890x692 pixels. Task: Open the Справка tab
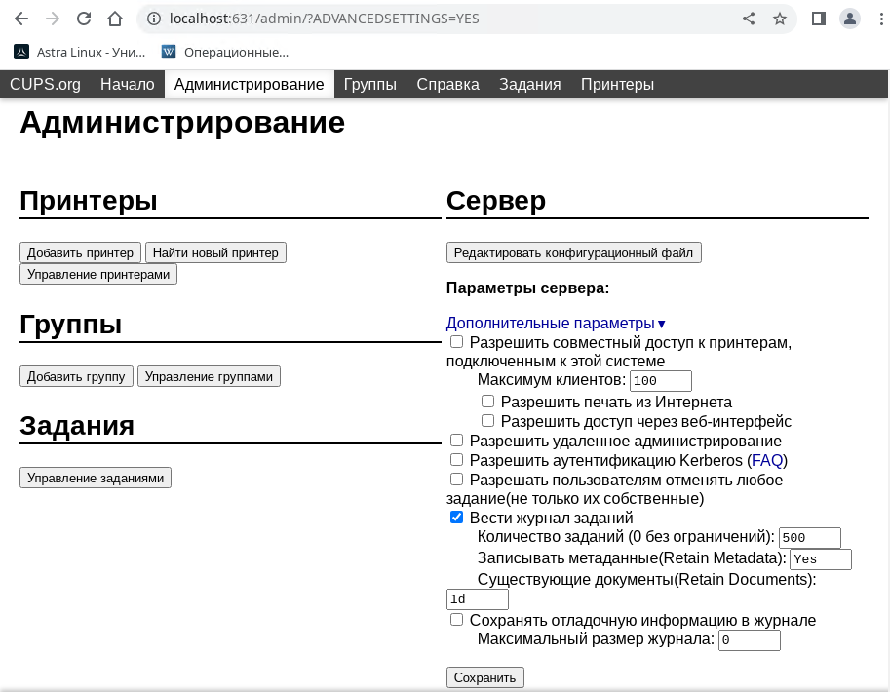click(447, 84)
